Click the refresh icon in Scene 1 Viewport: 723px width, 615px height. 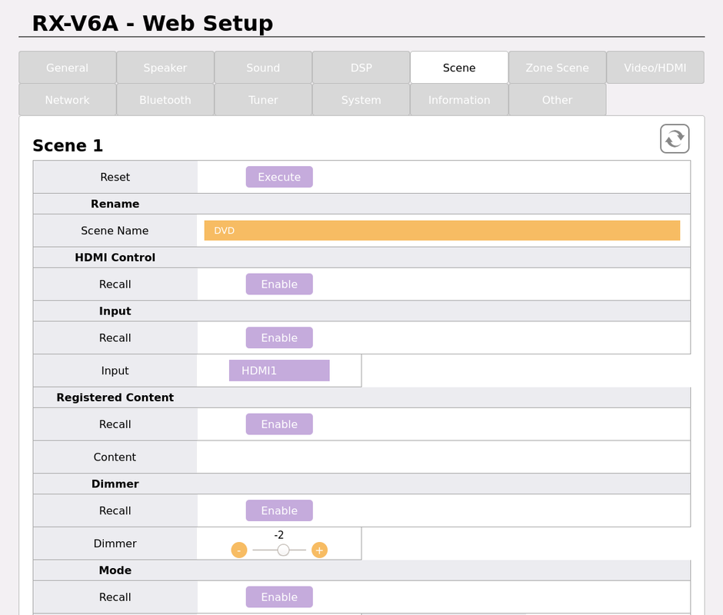click(x=675, y=139)
